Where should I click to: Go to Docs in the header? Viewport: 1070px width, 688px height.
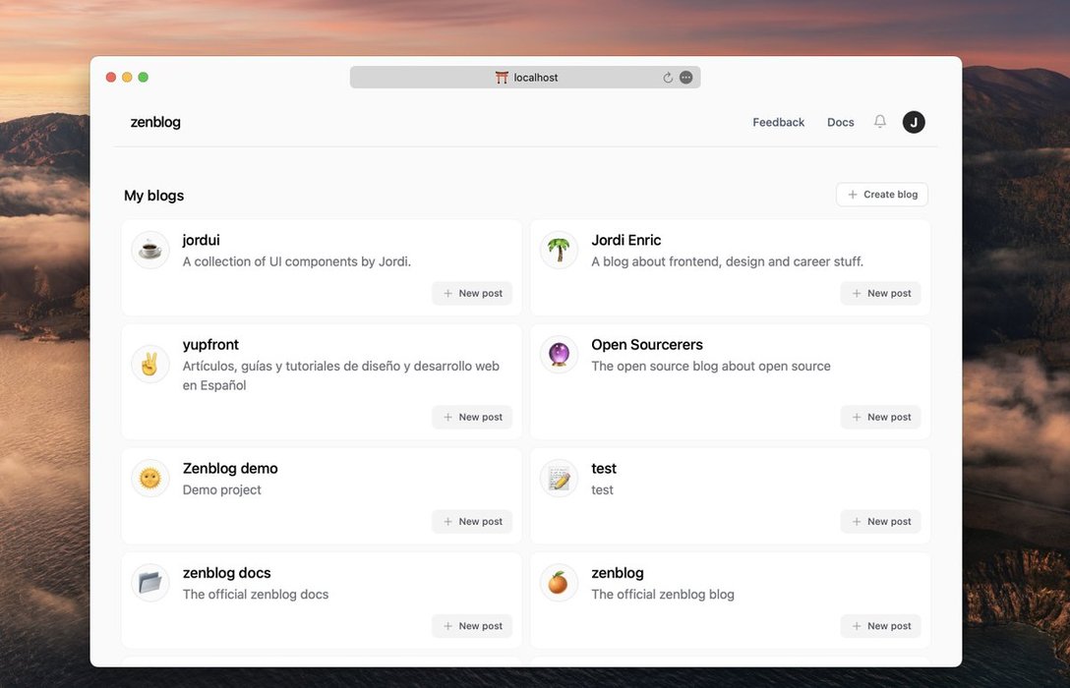(x=840, y=122)
